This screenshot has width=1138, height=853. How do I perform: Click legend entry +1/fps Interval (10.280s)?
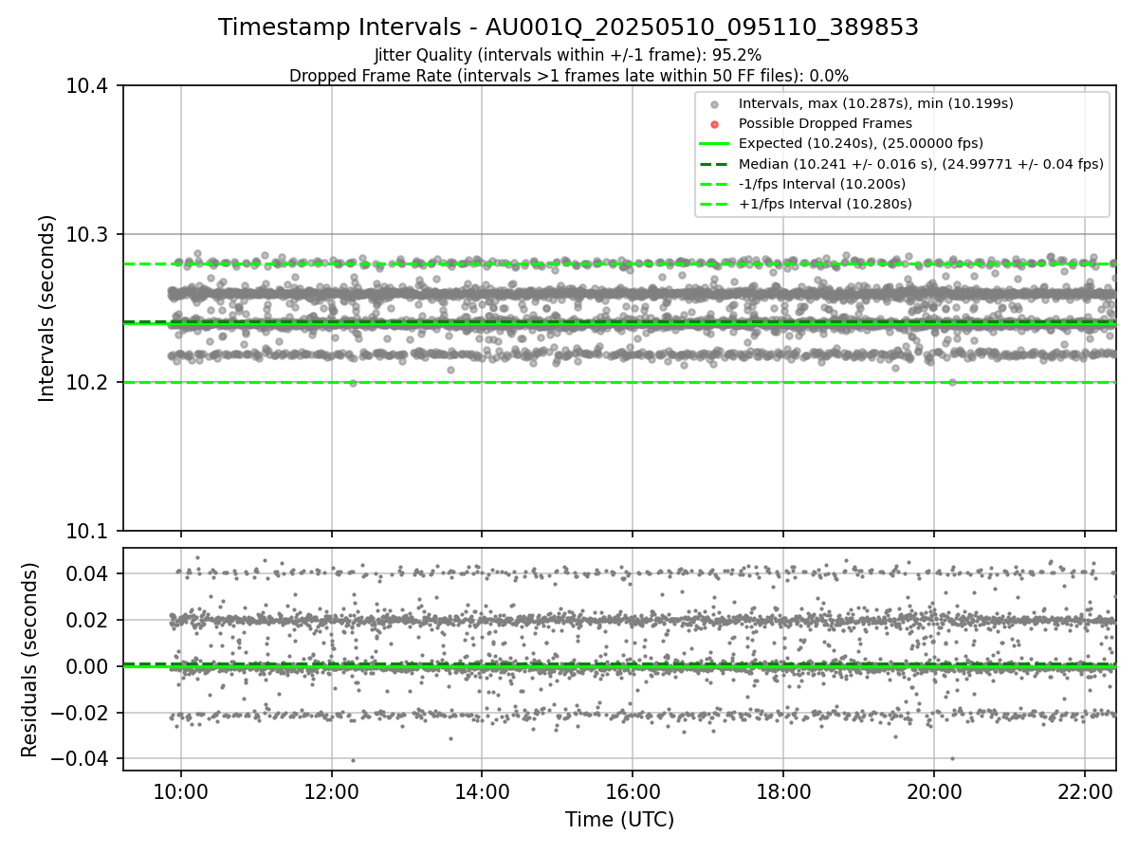coord(825,204)
